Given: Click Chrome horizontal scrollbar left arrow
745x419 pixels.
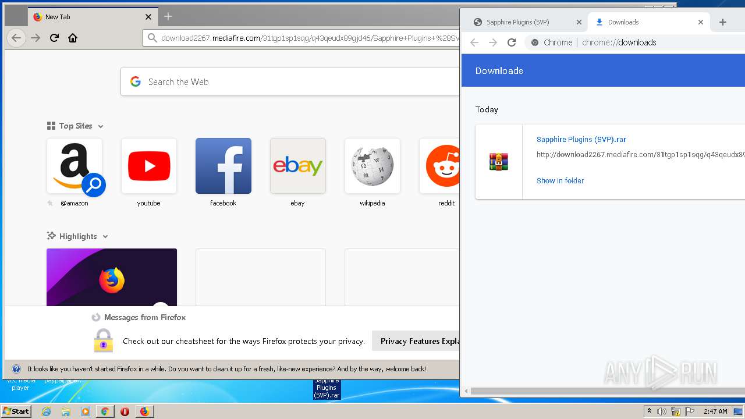Looking at the screenshot, I should tap(466, 391).
